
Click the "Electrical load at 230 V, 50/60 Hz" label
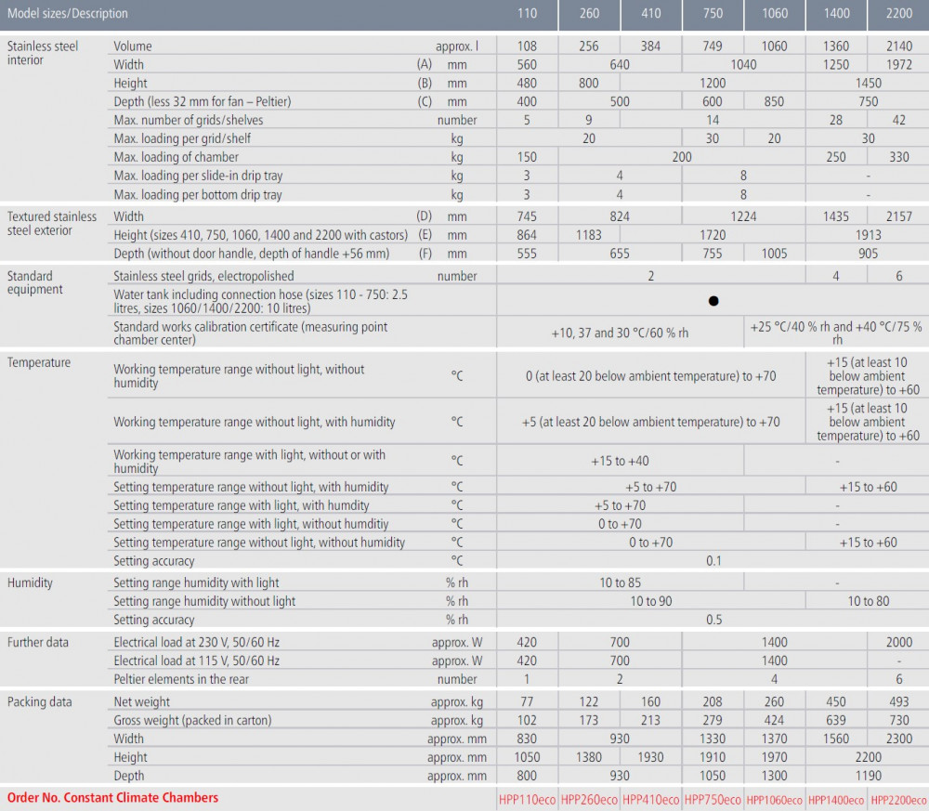pos(197,642)
